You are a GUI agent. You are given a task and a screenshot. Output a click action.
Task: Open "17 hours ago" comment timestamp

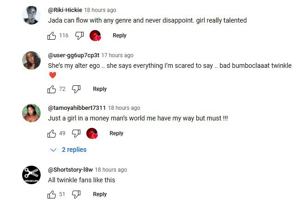coord(117,55)
